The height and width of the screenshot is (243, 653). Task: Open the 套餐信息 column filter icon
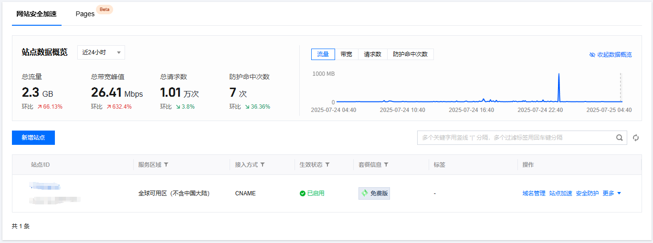[386, 165]
